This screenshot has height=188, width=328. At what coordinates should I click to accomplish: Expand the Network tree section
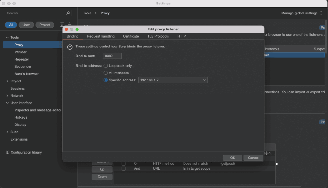[x=7, y=96]
